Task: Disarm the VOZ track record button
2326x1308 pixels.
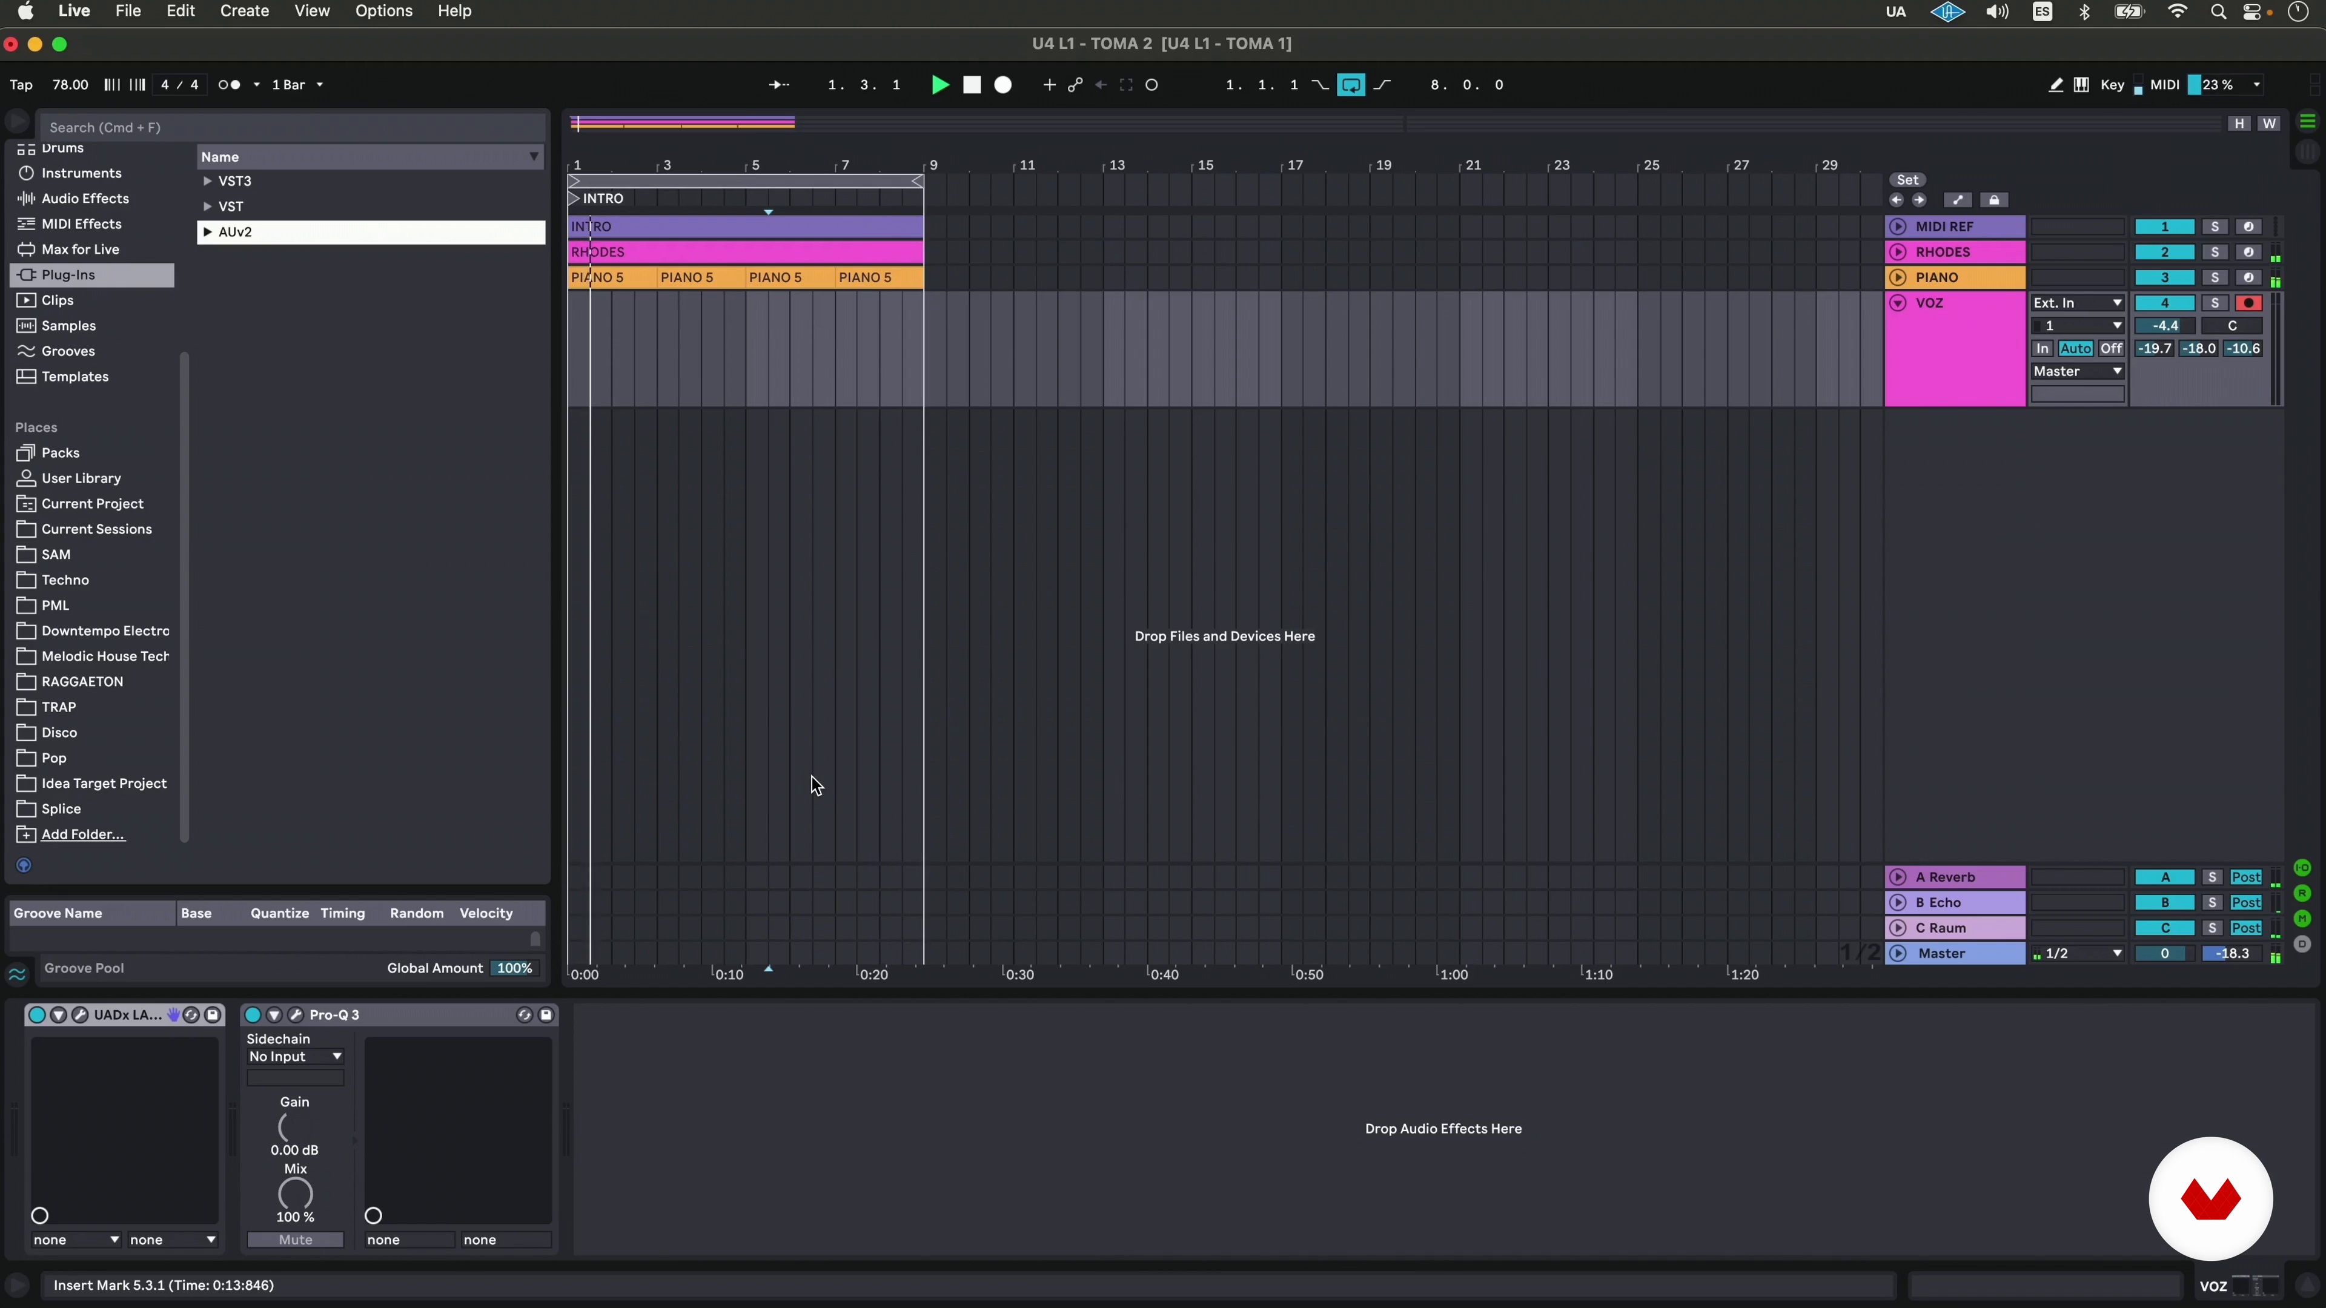Action: click(x=2248, y=303)
